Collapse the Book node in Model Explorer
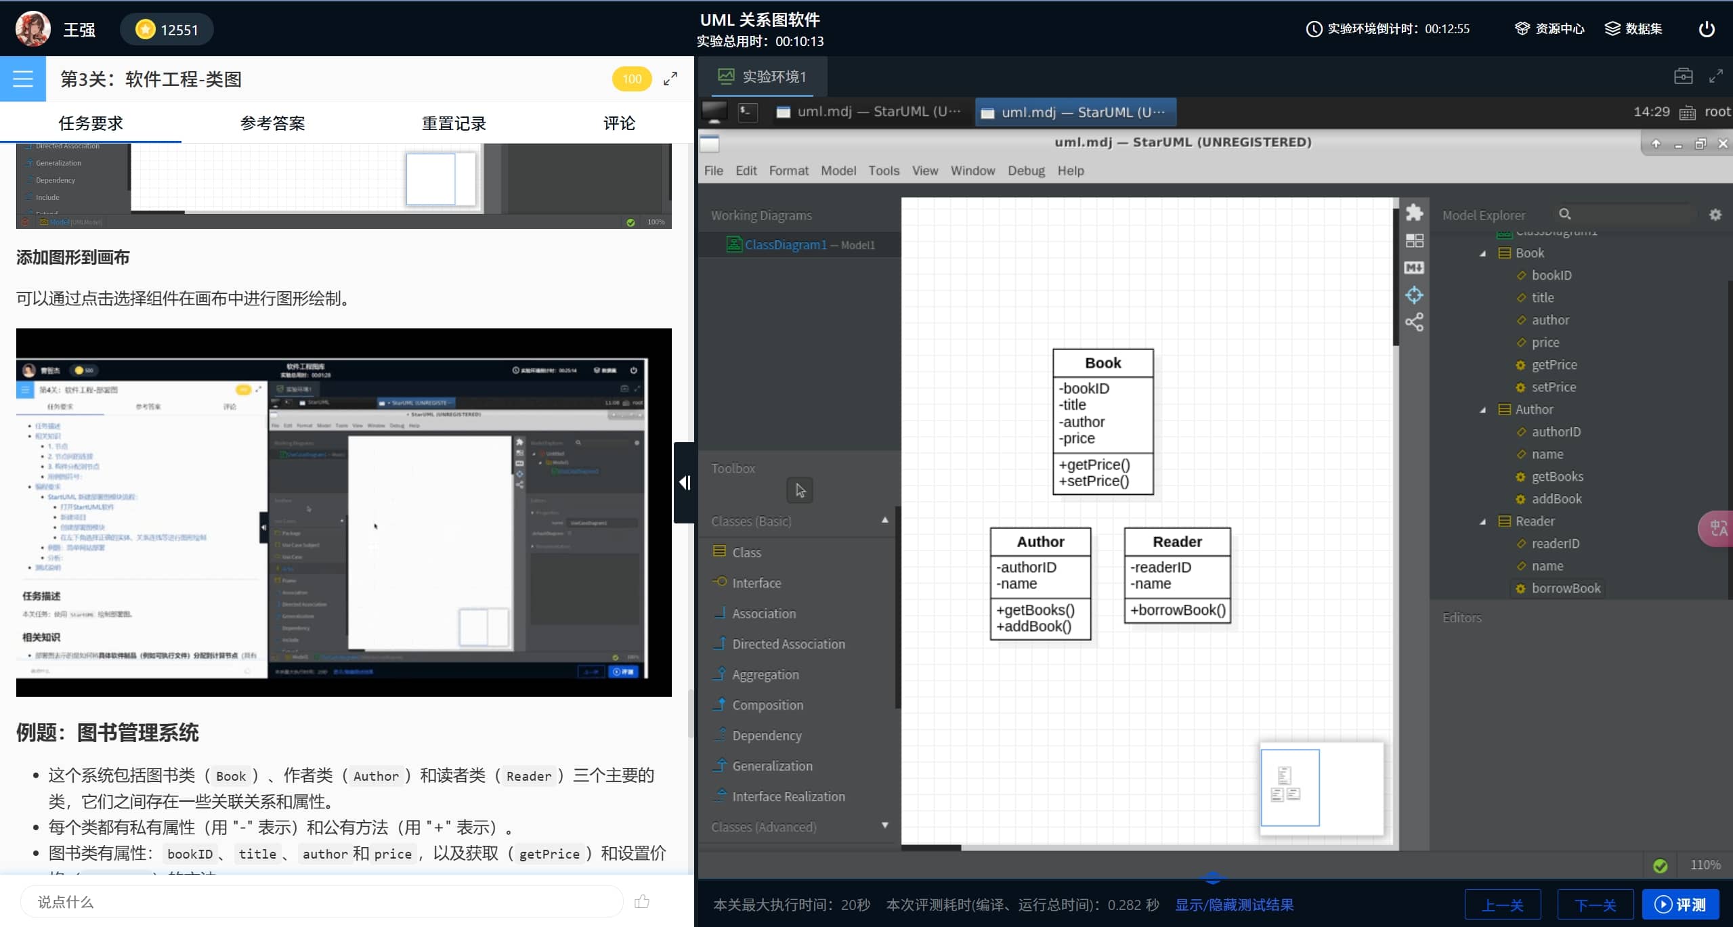The width and height of the screenshot is (1733, 927). [1482, 253]
